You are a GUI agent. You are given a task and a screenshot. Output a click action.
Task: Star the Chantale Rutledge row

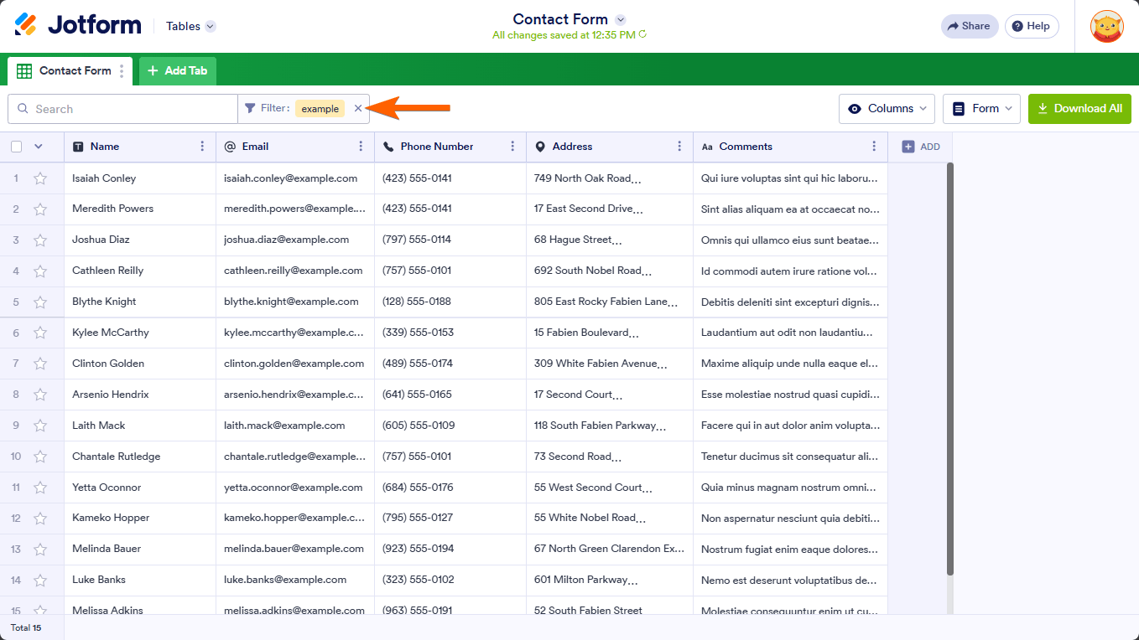pyautogui.click(x=40, y=457)
